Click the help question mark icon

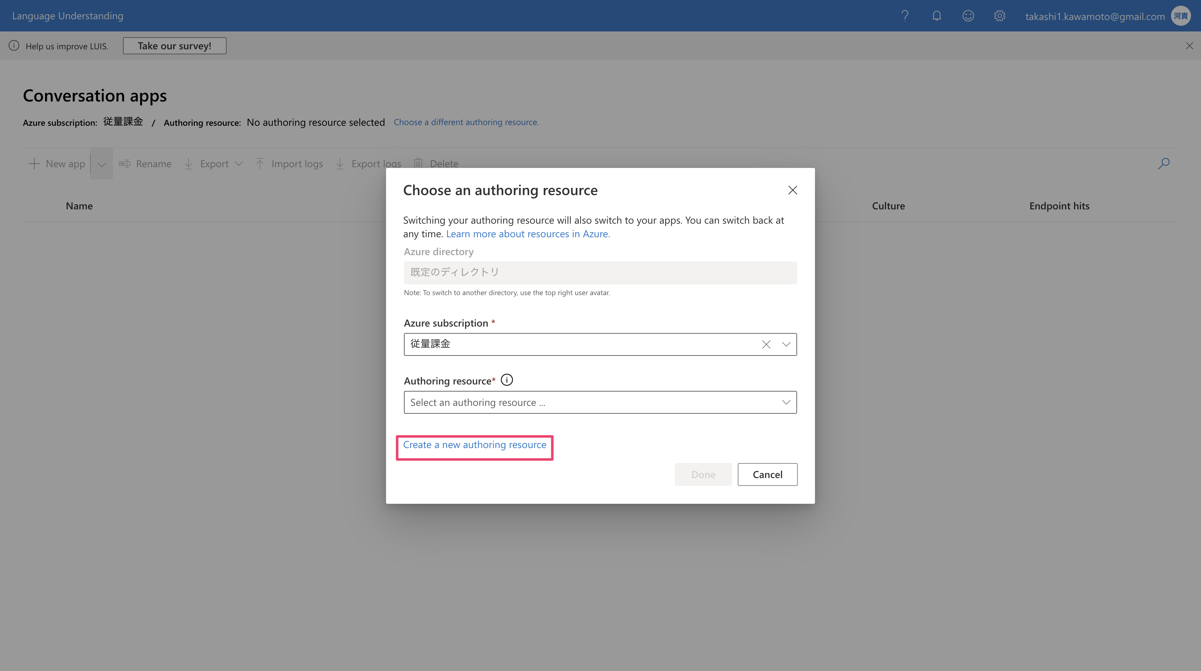(x=905, y=16)
